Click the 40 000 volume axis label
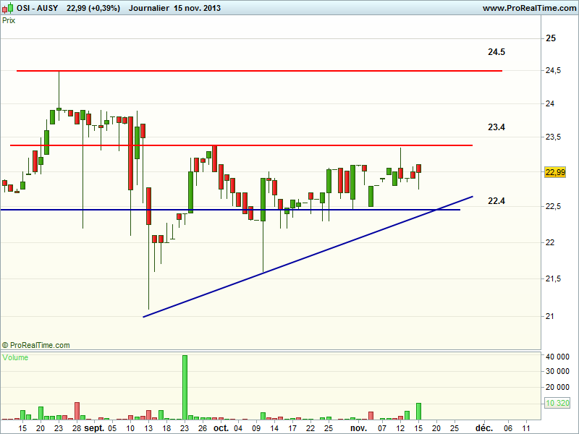The image size is (579, 434). [559, 357]
